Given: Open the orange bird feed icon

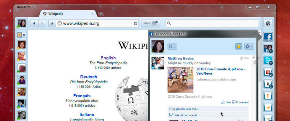Looking at the screenshot, I should coord(268,107).
